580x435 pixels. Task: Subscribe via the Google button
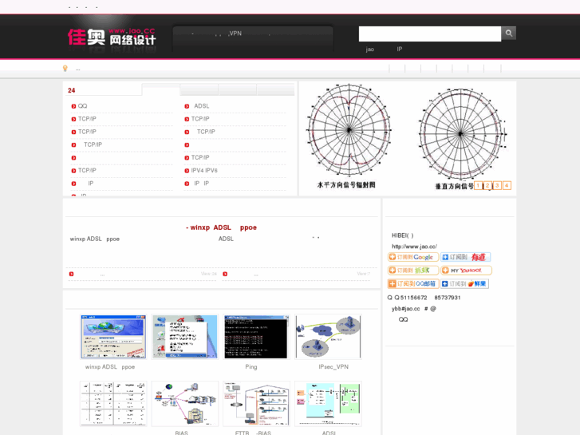pos(413,257)
